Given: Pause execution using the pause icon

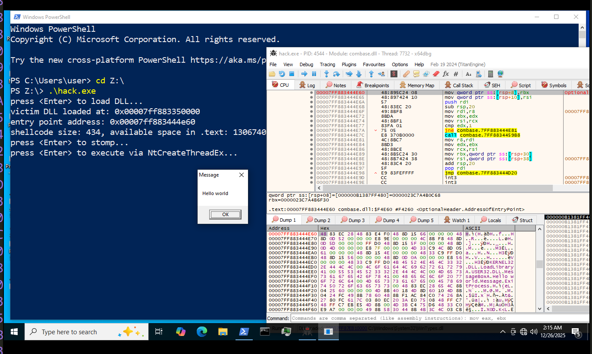Looking at the screenshot, I should coord(314,74).
